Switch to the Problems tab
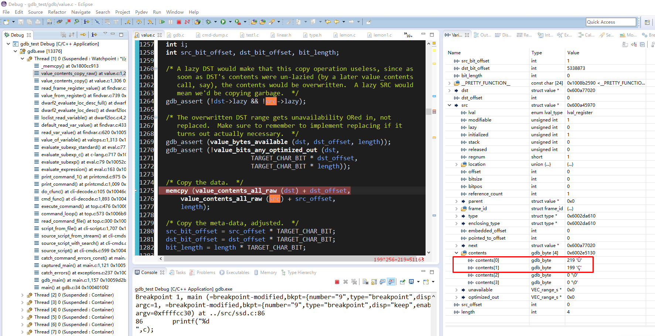Screen dimensions: 655x336 click(x=202, y=272)
